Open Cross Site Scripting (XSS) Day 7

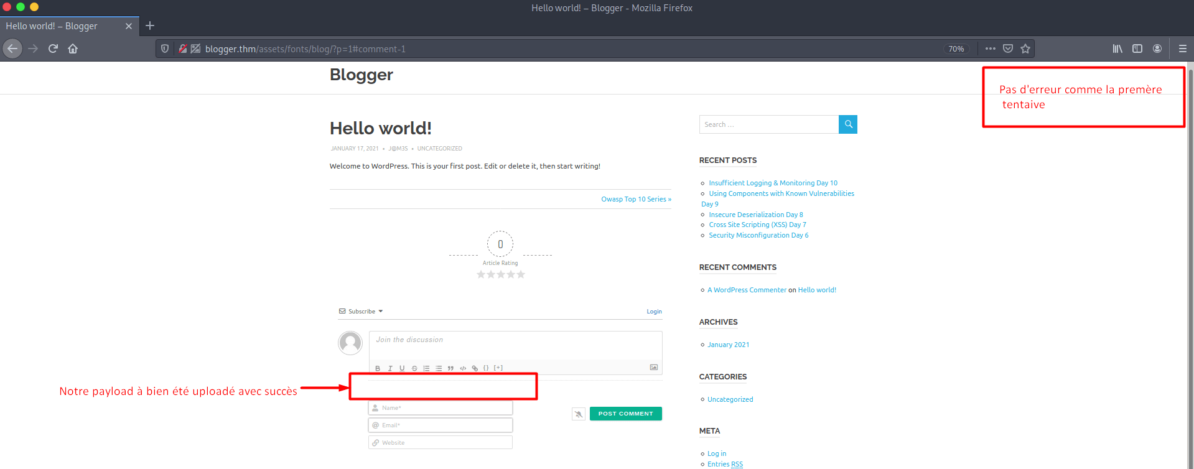[x=757, y=225]
